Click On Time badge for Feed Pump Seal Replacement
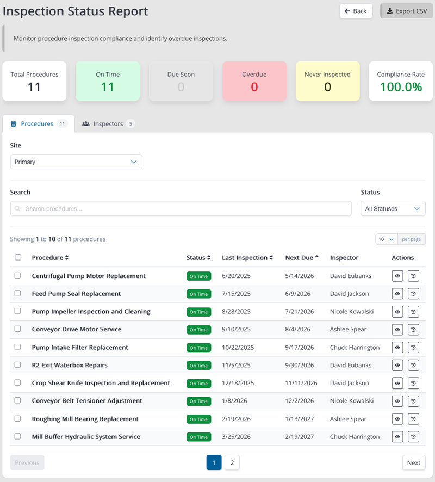This screenshot has width=435, height=482. (x=199, y=294)
